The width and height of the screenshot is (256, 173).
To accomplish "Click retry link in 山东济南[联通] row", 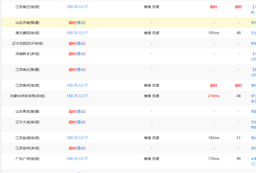I will click(81, 23).
